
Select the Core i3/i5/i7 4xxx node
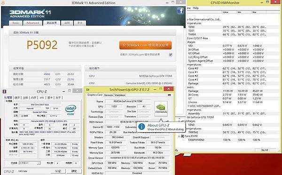(x=197, y=38)
